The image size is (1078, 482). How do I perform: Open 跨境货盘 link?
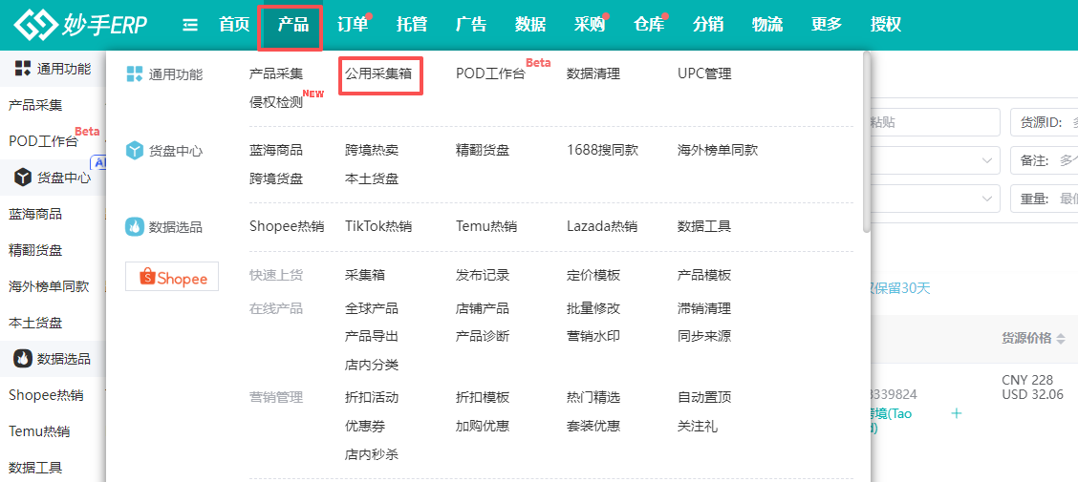coord(276,179)
